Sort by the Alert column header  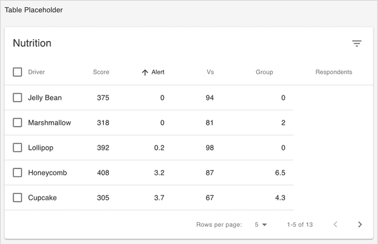[158, 72]
